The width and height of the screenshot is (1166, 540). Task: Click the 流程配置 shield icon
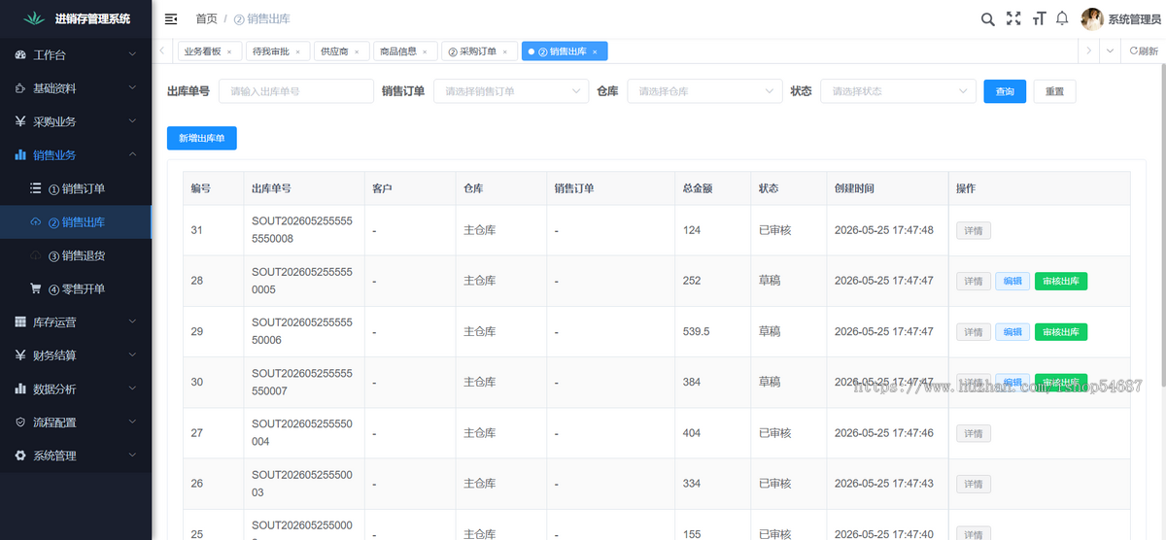pos(21,422)
